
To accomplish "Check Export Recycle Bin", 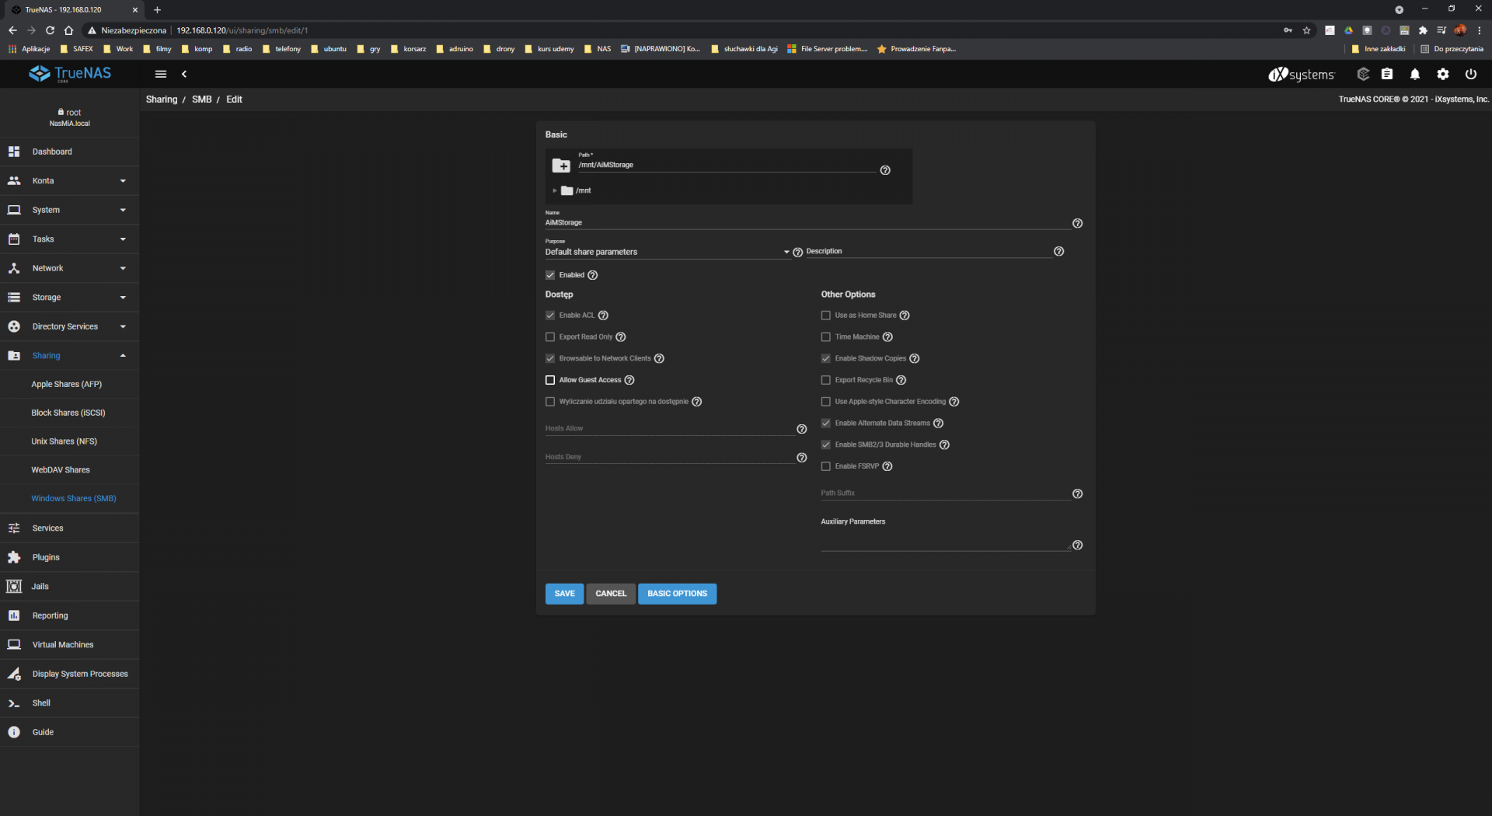I will (x=826, y=380).
